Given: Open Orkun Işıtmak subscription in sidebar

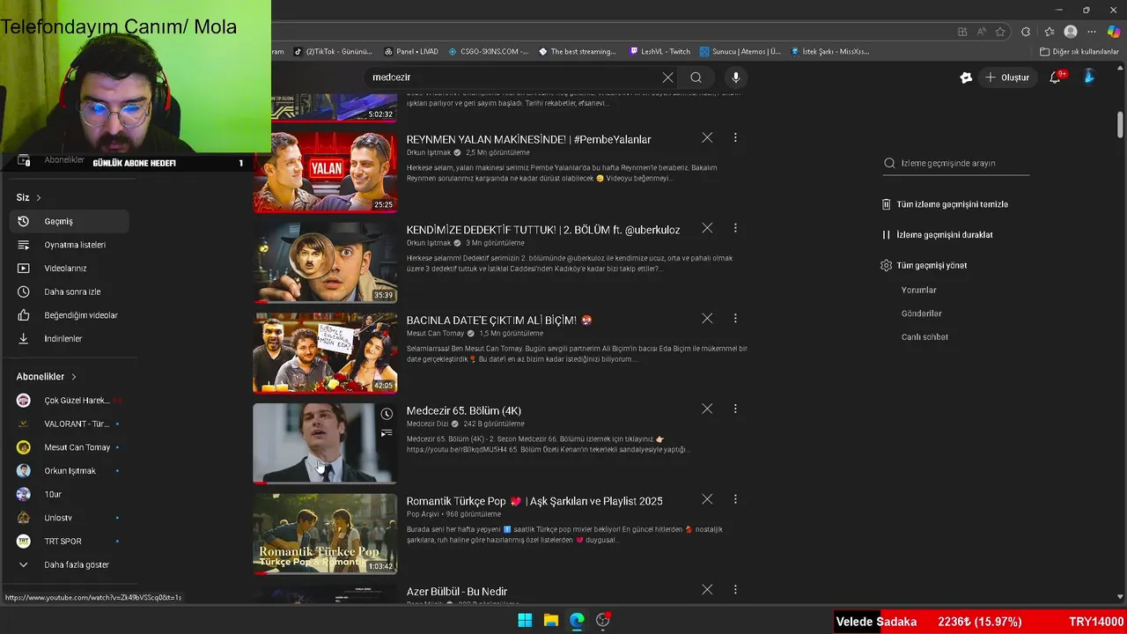Looking at the screenshot, I should (x=69, y=470).
